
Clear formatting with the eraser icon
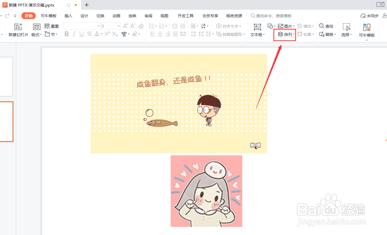pos(141,26)
